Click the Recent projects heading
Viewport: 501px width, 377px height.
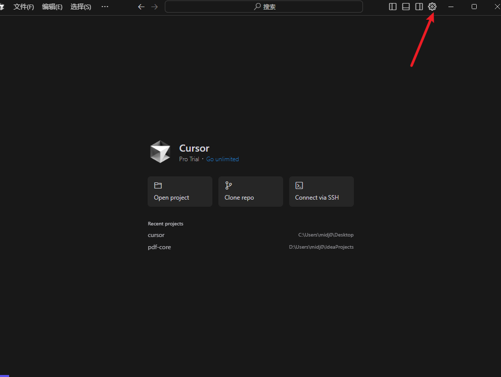(x=165, y=224)
